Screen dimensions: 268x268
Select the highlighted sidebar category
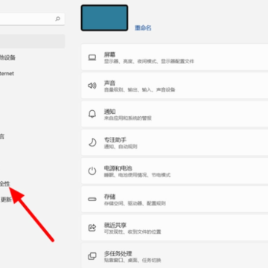32,42
